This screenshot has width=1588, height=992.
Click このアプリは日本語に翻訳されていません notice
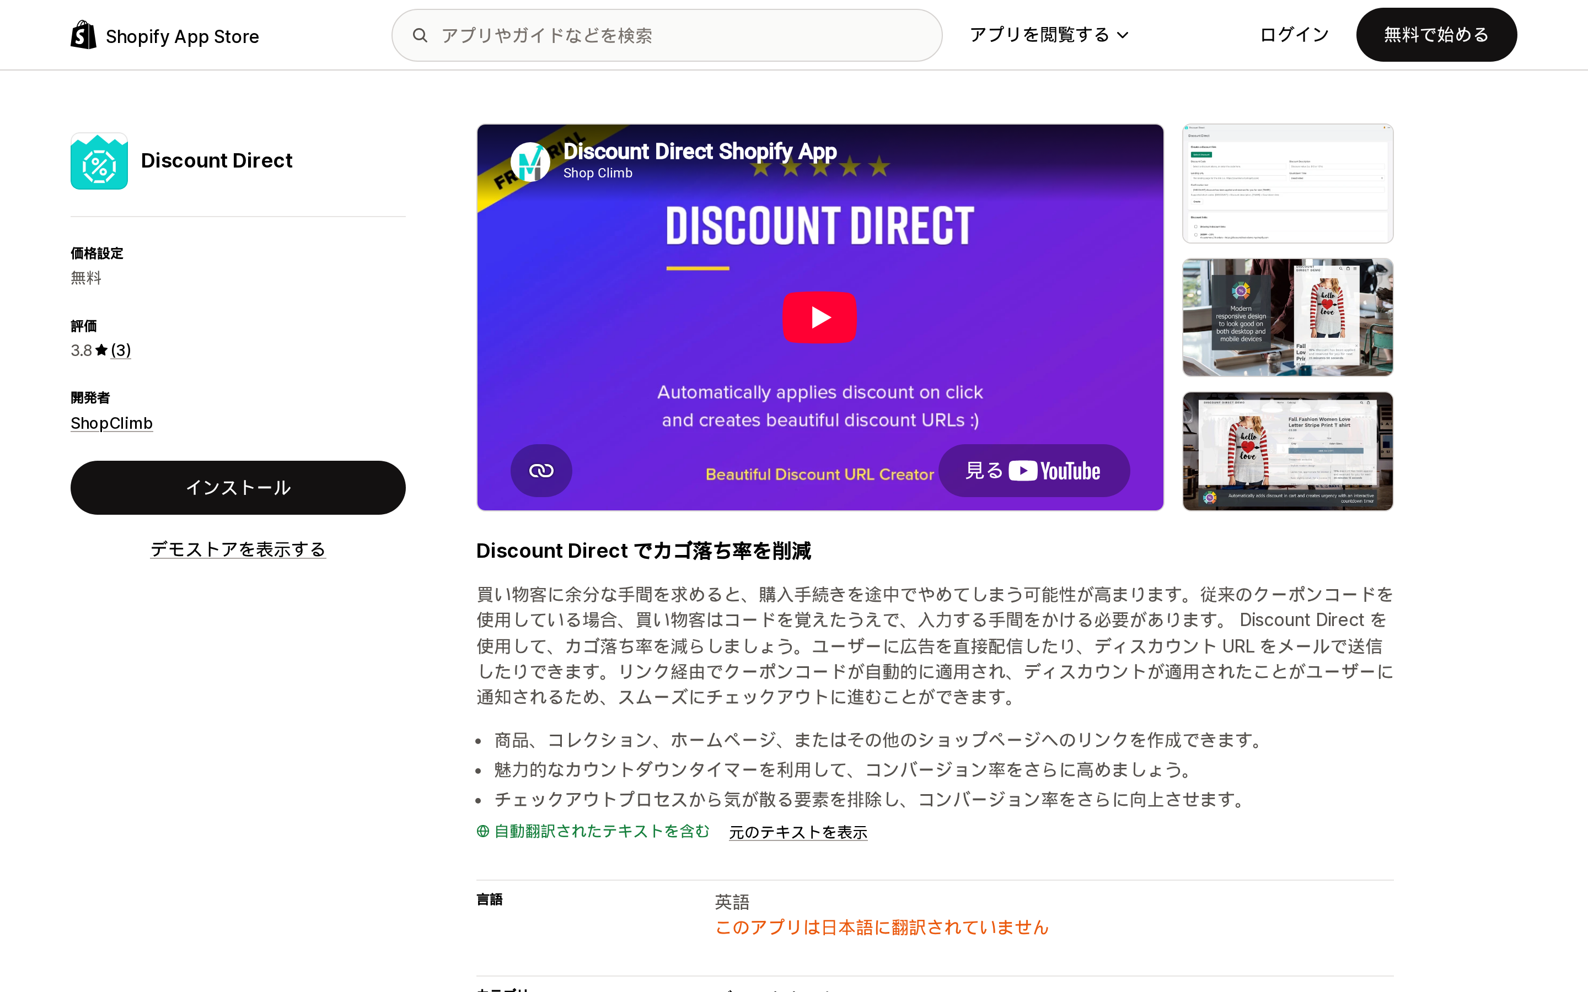point(882,928)
